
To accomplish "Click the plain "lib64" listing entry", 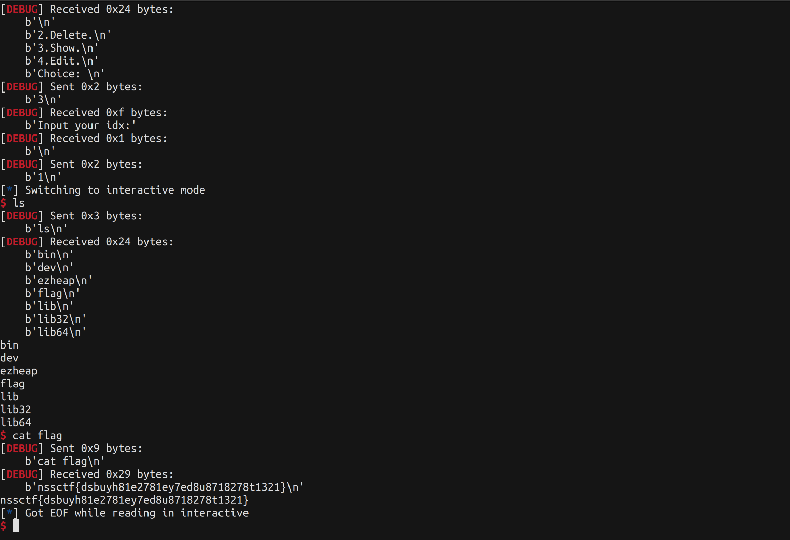I will pos(16,423).
